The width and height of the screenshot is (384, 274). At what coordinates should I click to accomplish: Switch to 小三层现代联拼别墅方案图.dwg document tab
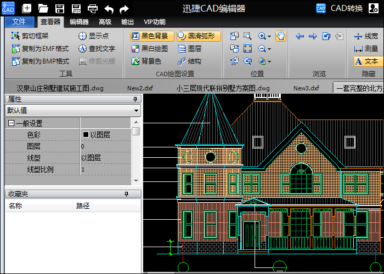click(223, 88)
